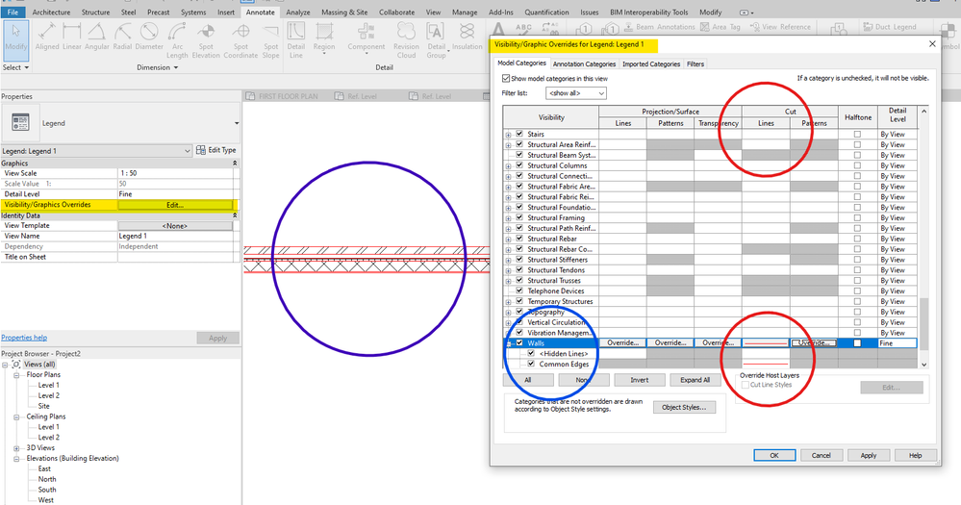Open the Architecture ribbon tab
The height and width of the screenshot is (505, 961).
pyautogui.click(x=52, y=13)
